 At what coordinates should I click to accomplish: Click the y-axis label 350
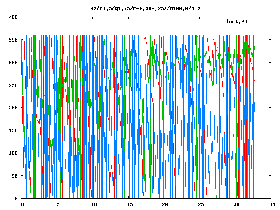13,40
